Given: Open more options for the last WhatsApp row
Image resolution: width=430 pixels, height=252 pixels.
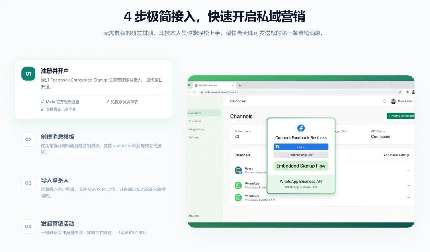Looking at the screenshot, I should coord(408,197).
